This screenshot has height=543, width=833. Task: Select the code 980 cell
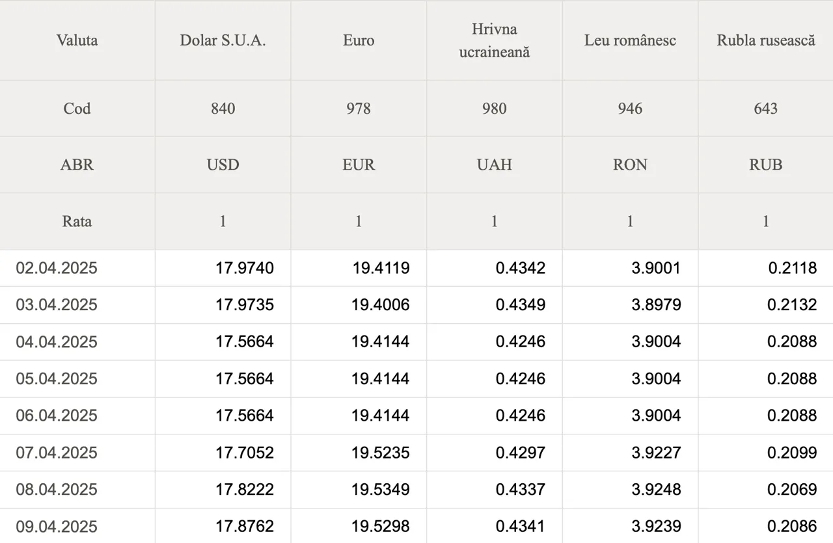pyautogui.click(x=495, y=109)
